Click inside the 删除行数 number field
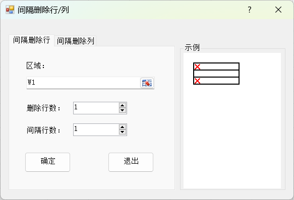 [x=96, y=108]
